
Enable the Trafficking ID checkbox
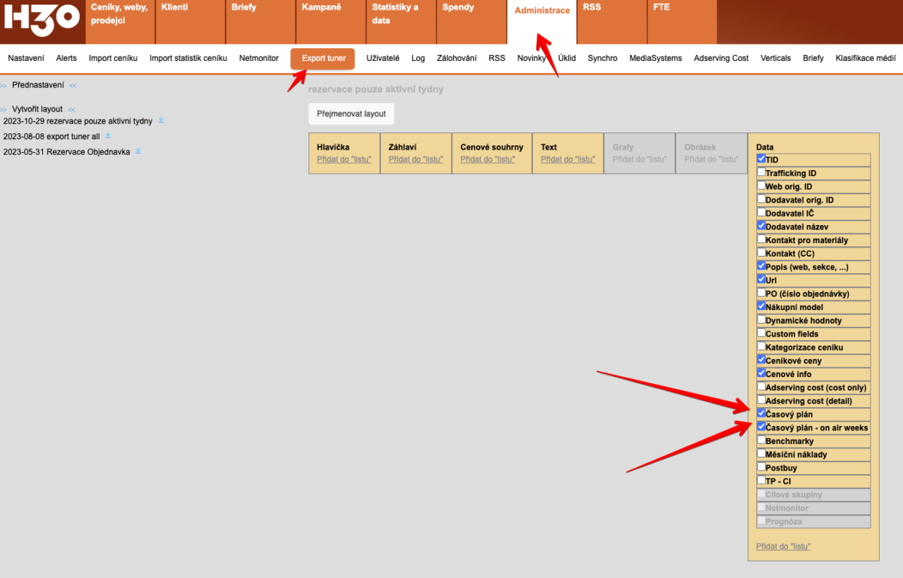pos(762,172)
